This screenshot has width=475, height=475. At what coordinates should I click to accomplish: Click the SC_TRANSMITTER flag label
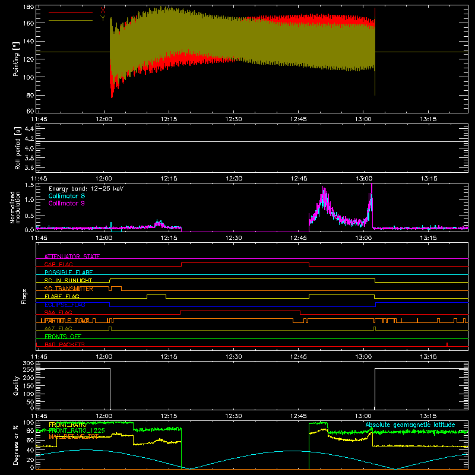(x=69, y=289)
